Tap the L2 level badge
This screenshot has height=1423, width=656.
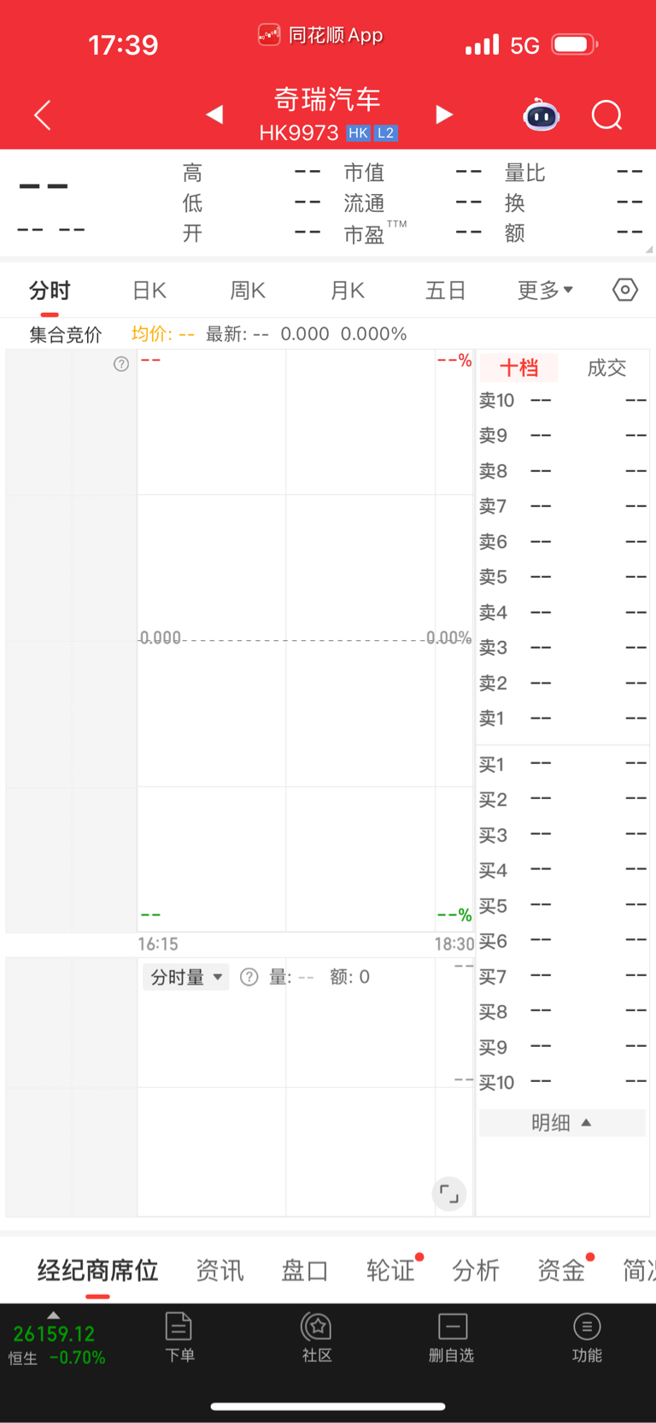(x=386, y=133)
